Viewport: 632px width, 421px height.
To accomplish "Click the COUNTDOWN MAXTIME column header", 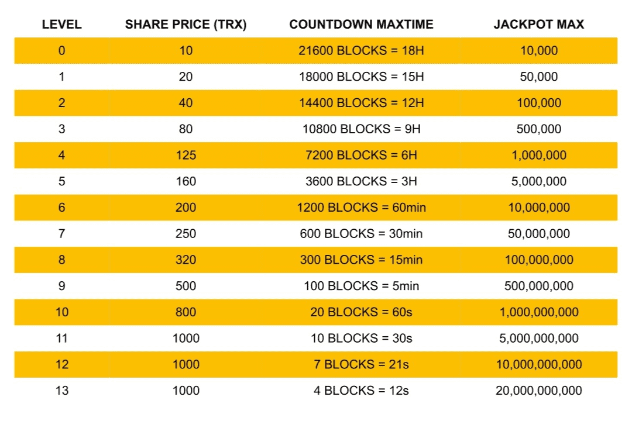I will [x=361, y=25].
